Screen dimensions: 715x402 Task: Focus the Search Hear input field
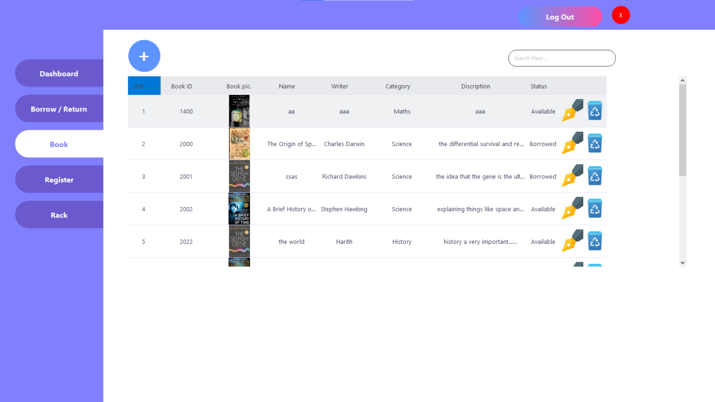[562, 58]
